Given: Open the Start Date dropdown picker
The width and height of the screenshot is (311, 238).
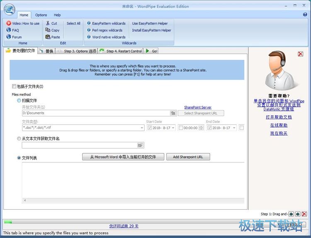Looking at the screenshot, I should click(173, 128).
